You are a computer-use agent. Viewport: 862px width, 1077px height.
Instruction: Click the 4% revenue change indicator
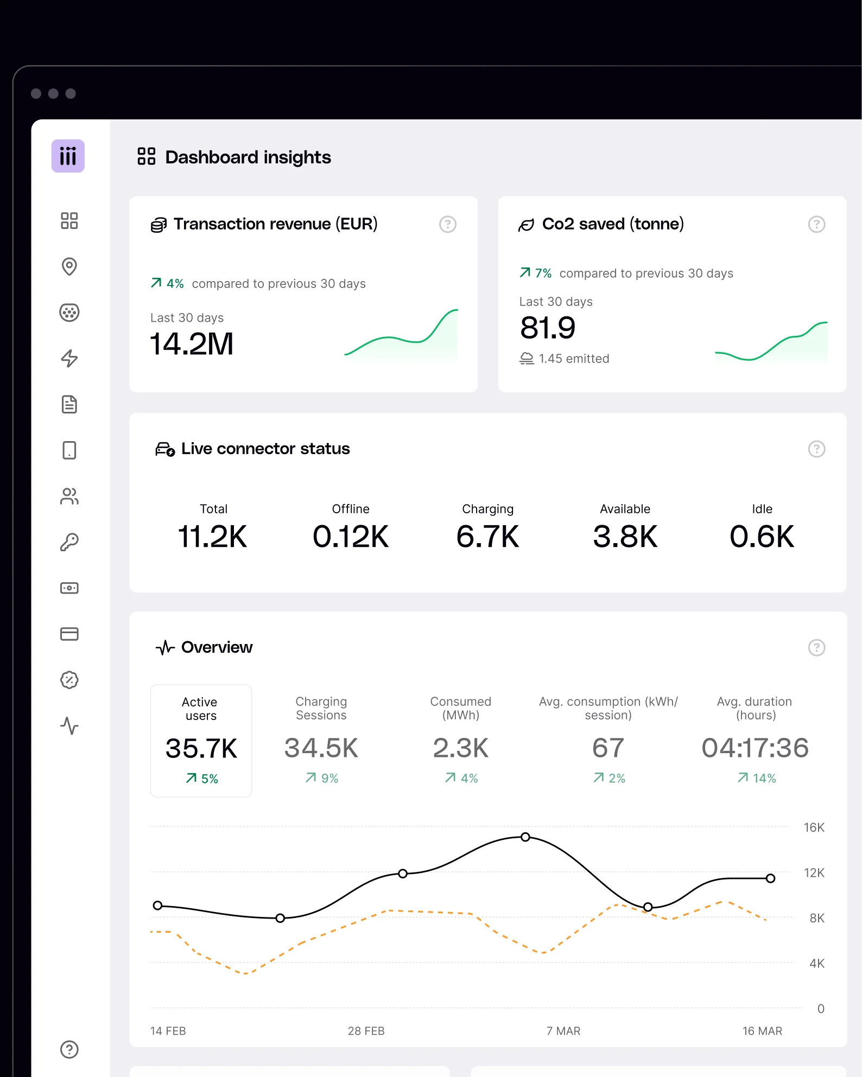coord(167,283)
